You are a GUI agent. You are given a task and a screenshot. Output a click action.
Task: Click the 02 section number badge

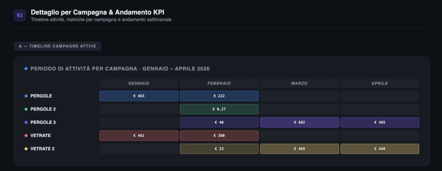(x=20, y=16)
